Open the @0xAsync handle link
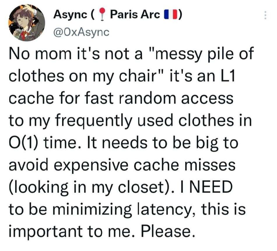The image size is (277, 251). tap(81, 32)
